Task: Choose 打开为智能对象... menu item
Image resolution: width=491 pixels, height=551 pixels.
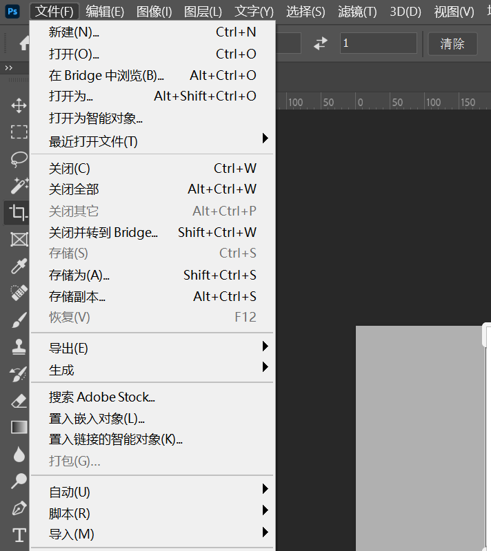Action: coord(152,118)
